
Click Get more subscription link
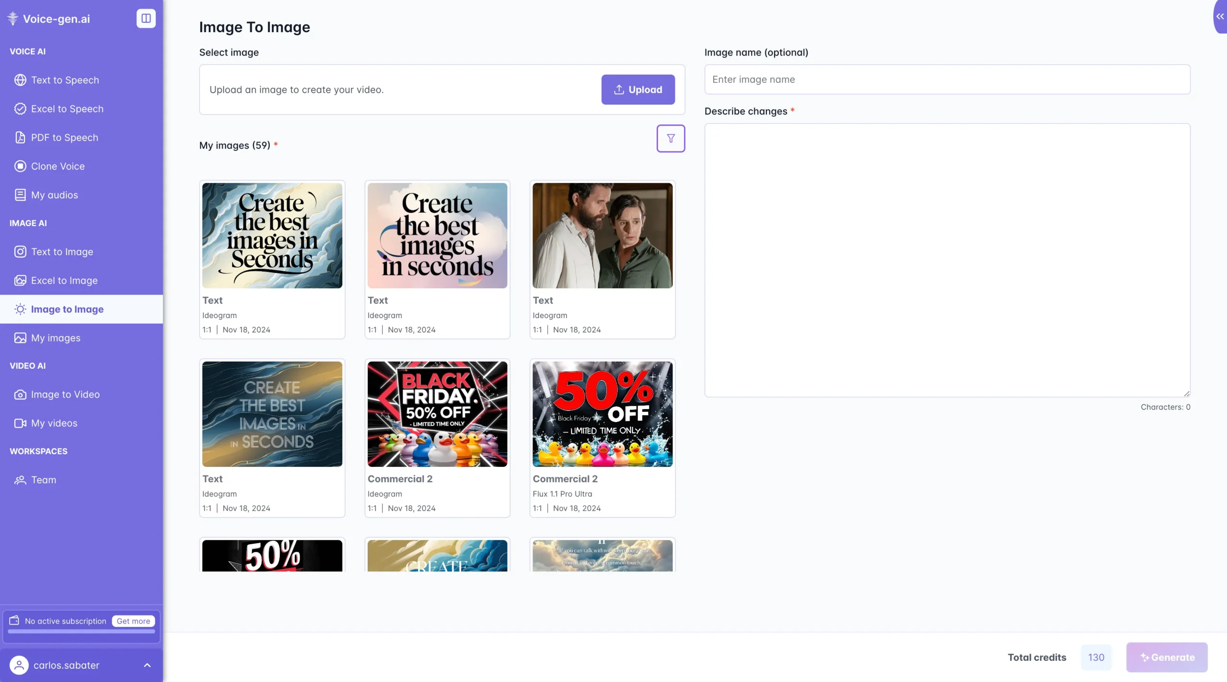tap(133, 621)
